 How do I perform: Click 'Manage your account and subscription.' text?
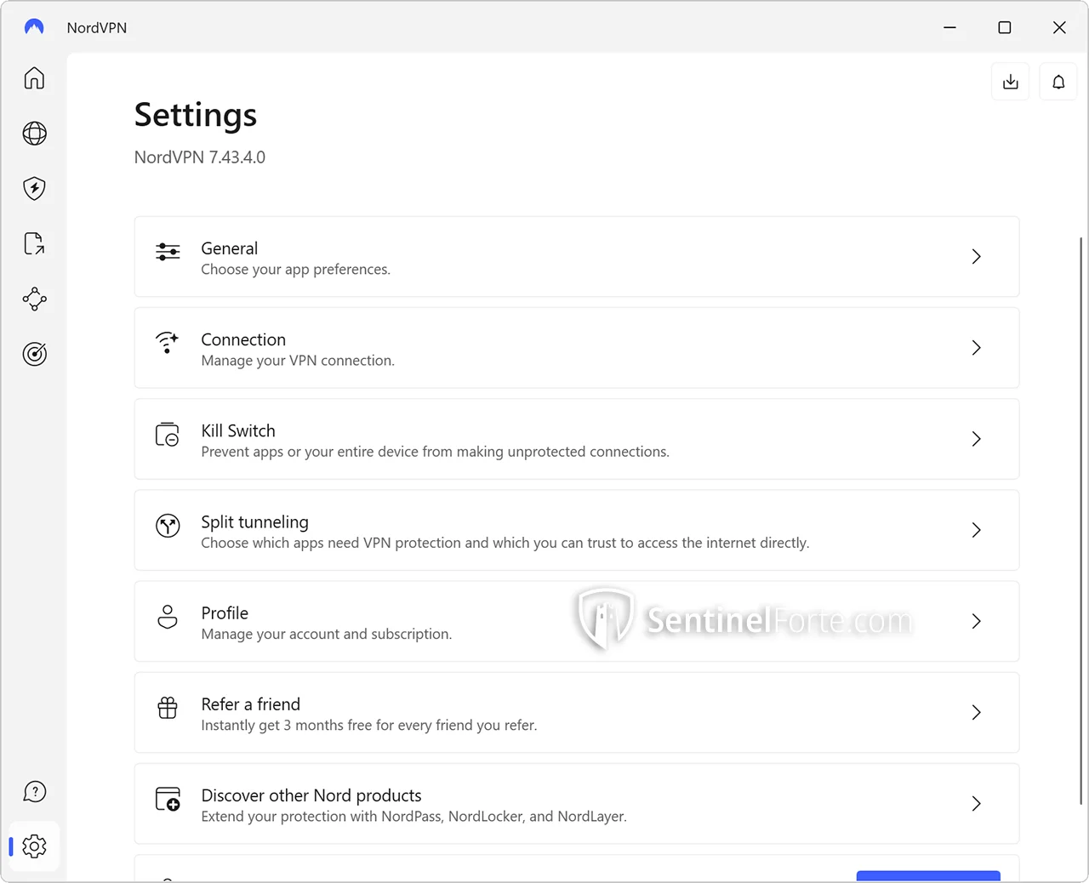coord(327,635)
